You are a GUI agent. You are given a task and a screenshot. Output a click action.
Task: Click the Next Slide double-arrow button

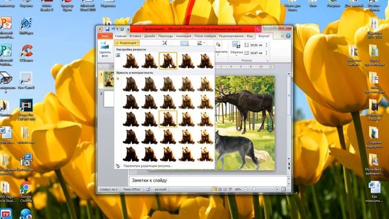289,168
